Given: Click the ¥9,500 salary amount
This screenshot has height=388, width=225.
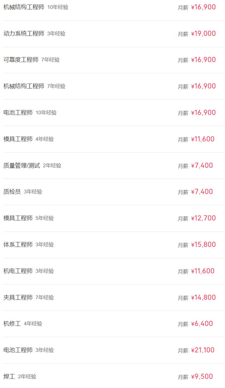Looking at the screenshot, I should (202, 377).
